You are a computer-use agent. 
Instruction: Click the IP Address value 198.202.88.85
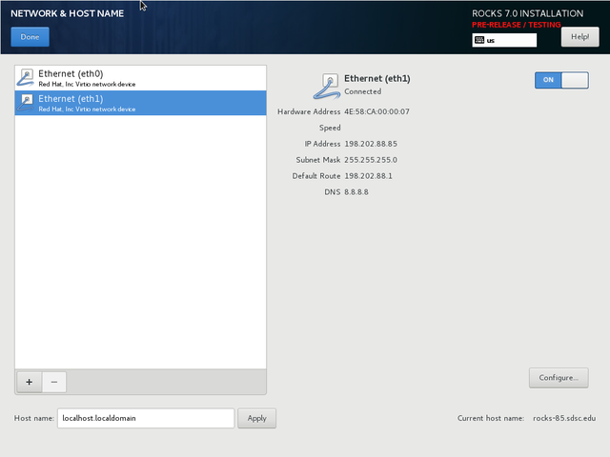(371, 144)
